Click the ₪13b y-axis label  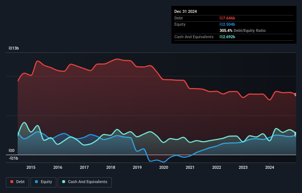[14, 48]
